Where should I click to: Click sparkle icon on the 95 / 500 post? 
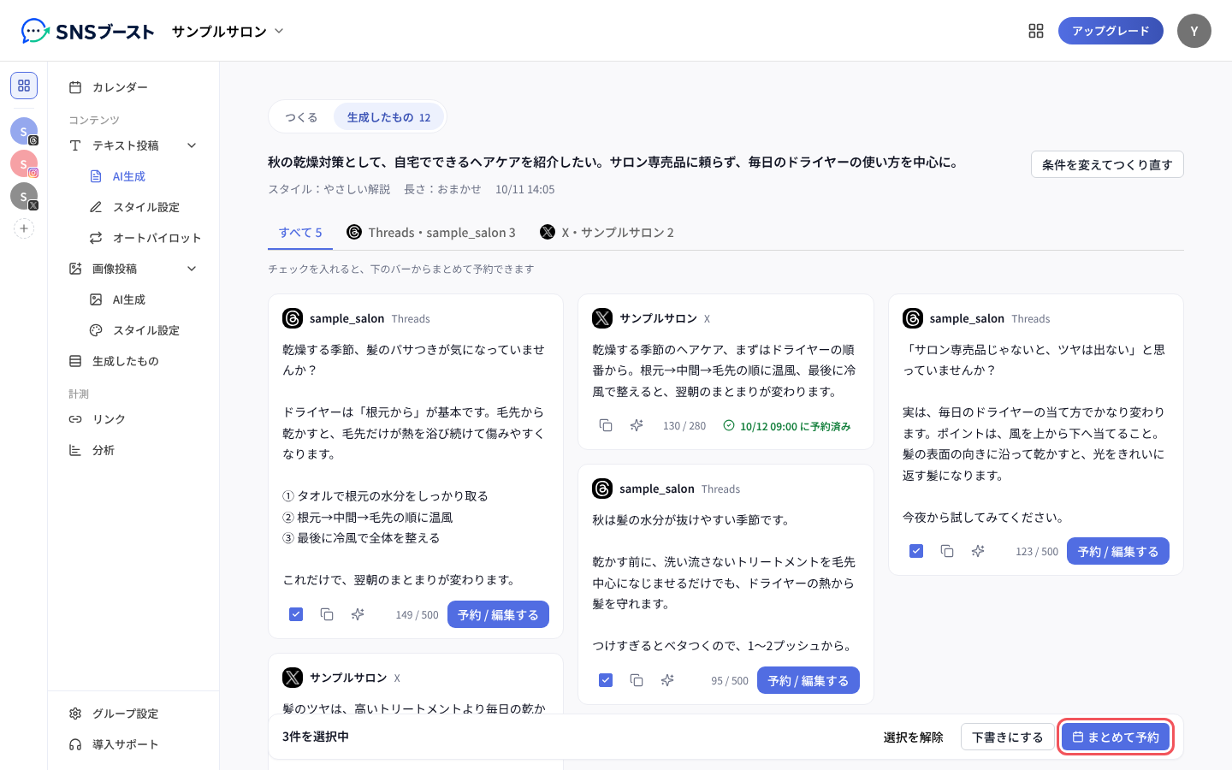667,680
